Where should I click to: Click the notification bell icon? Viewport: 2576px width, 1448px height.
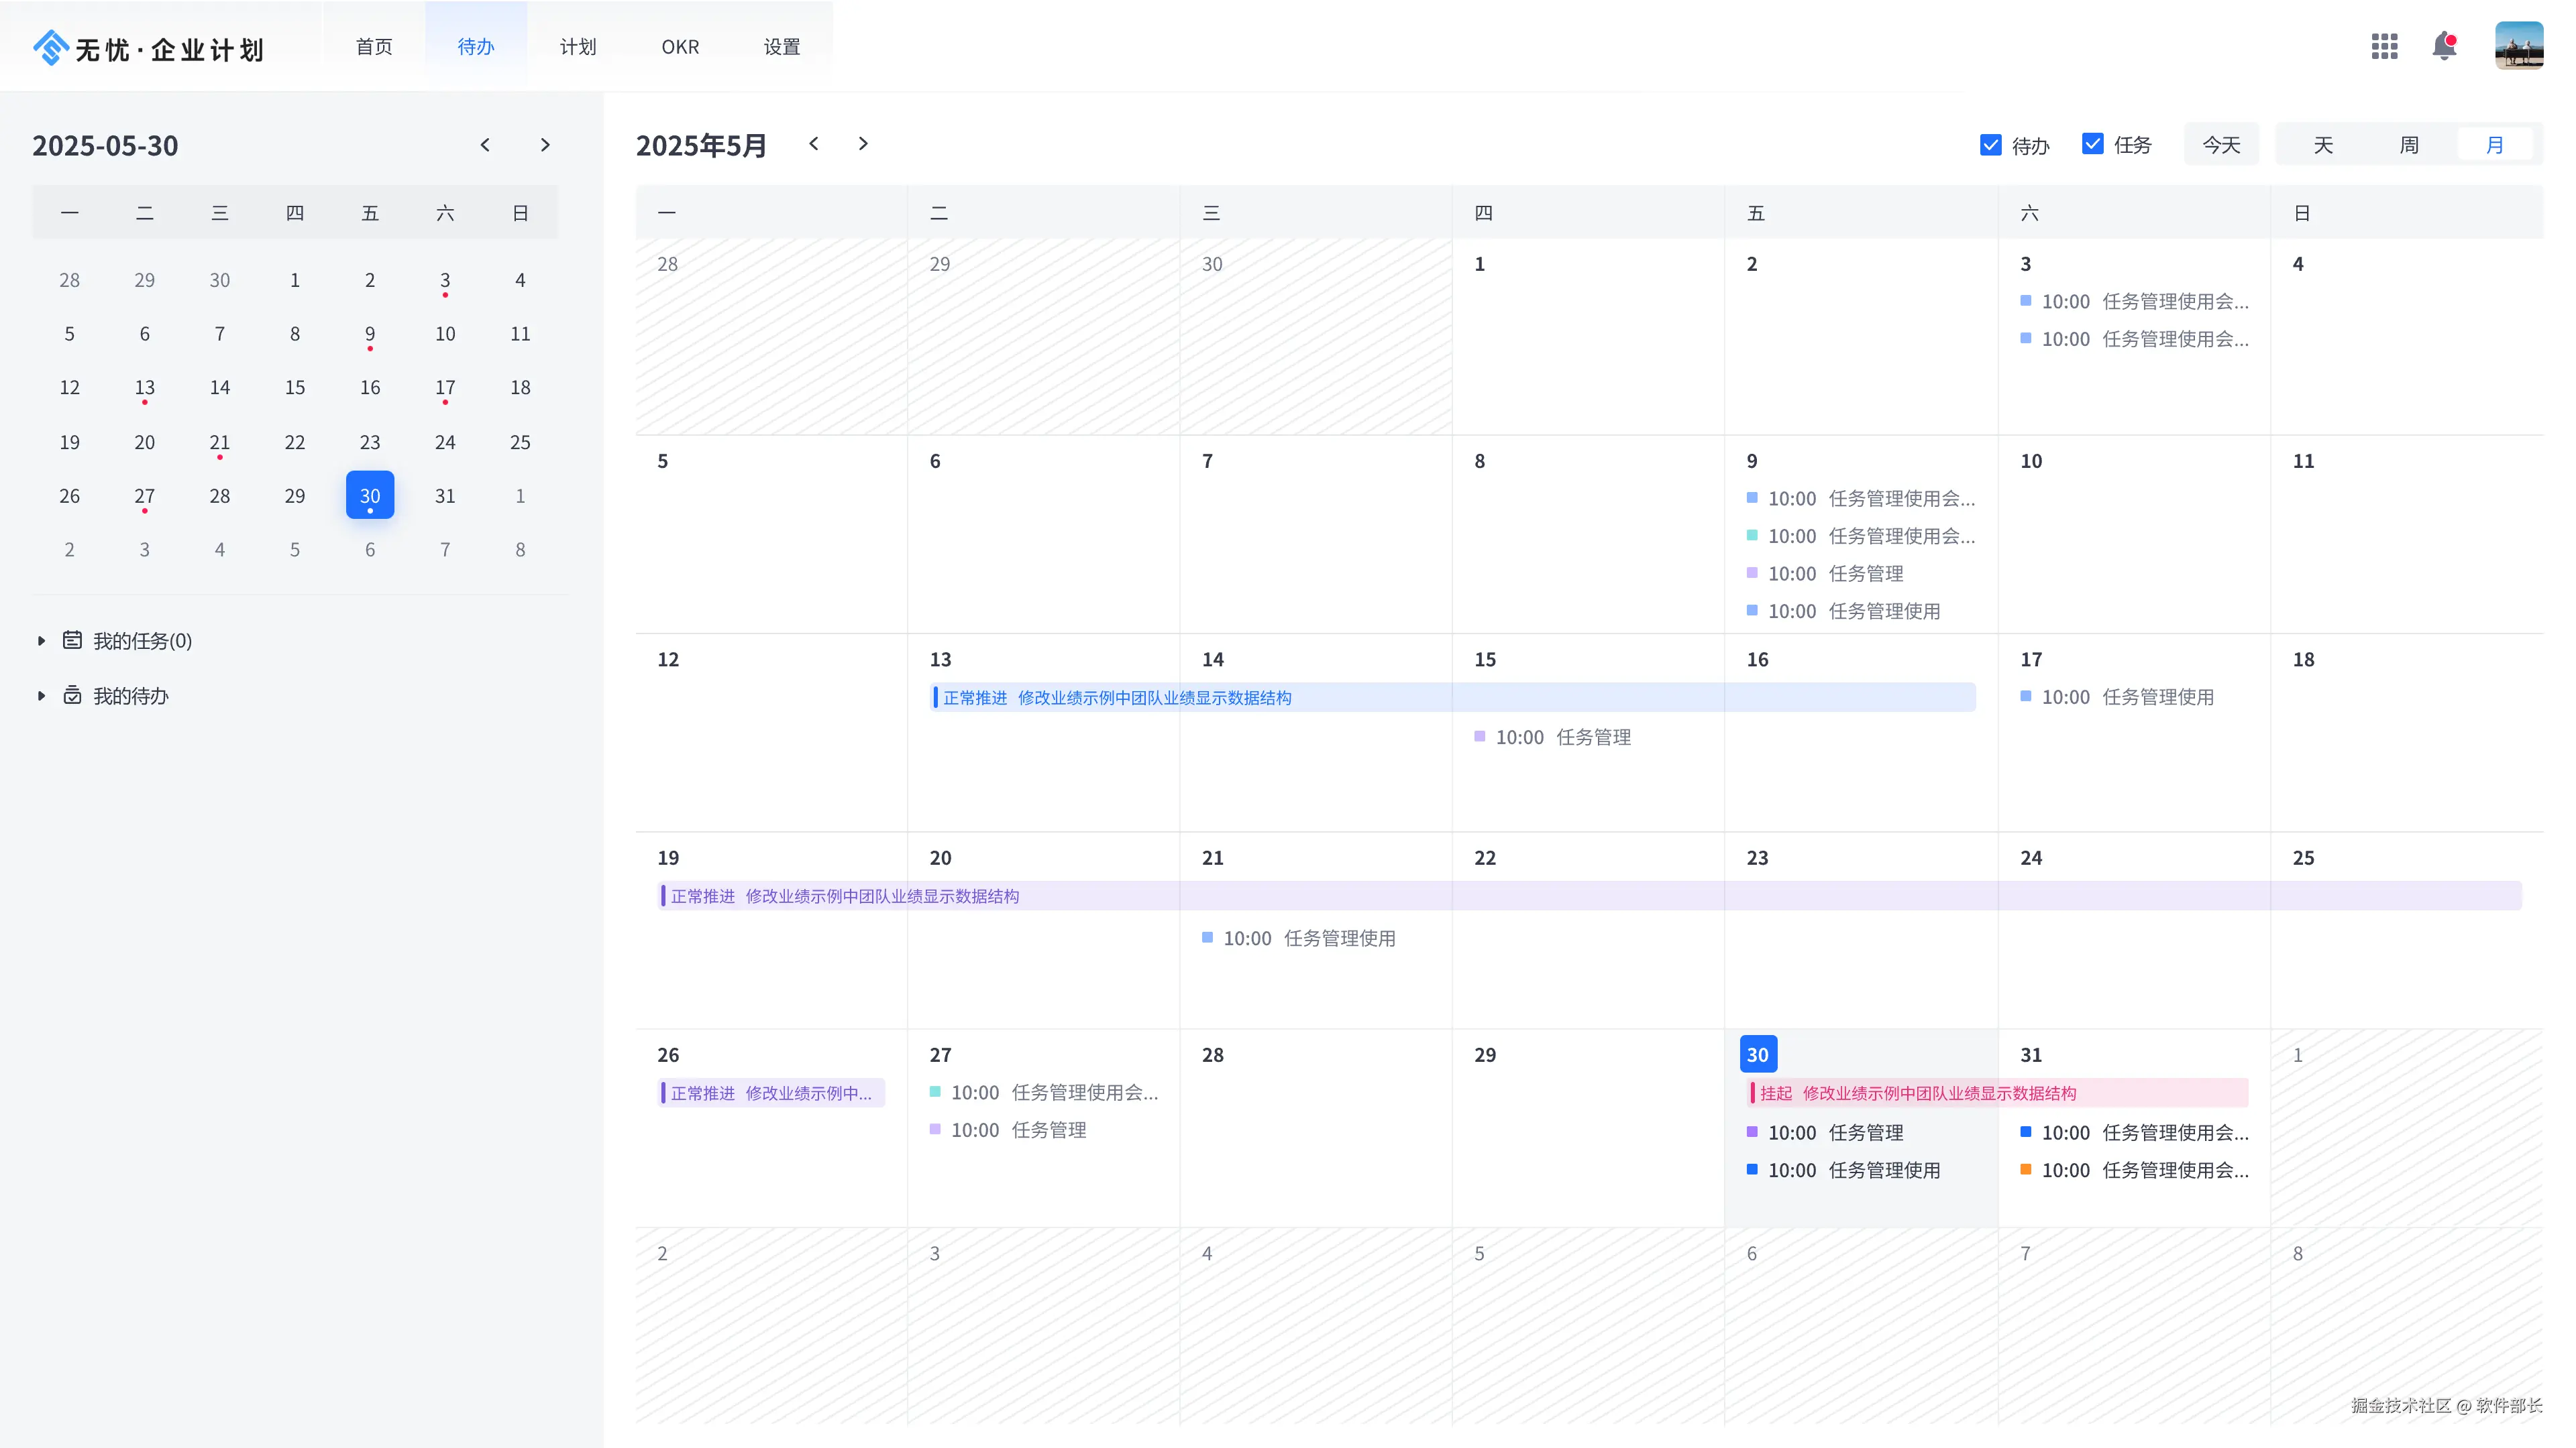[x=2444, y=46]
